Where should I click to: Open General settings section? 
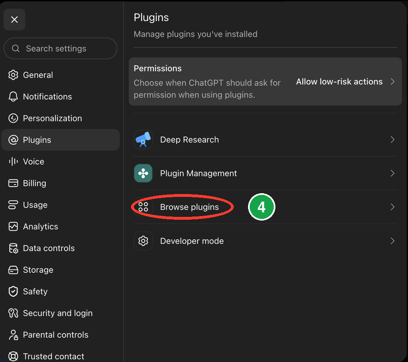[x=38, y=75]
